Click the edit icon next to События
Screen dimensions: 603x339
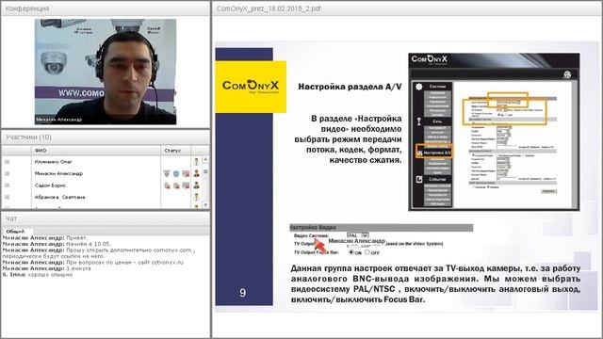coord(418,179)
